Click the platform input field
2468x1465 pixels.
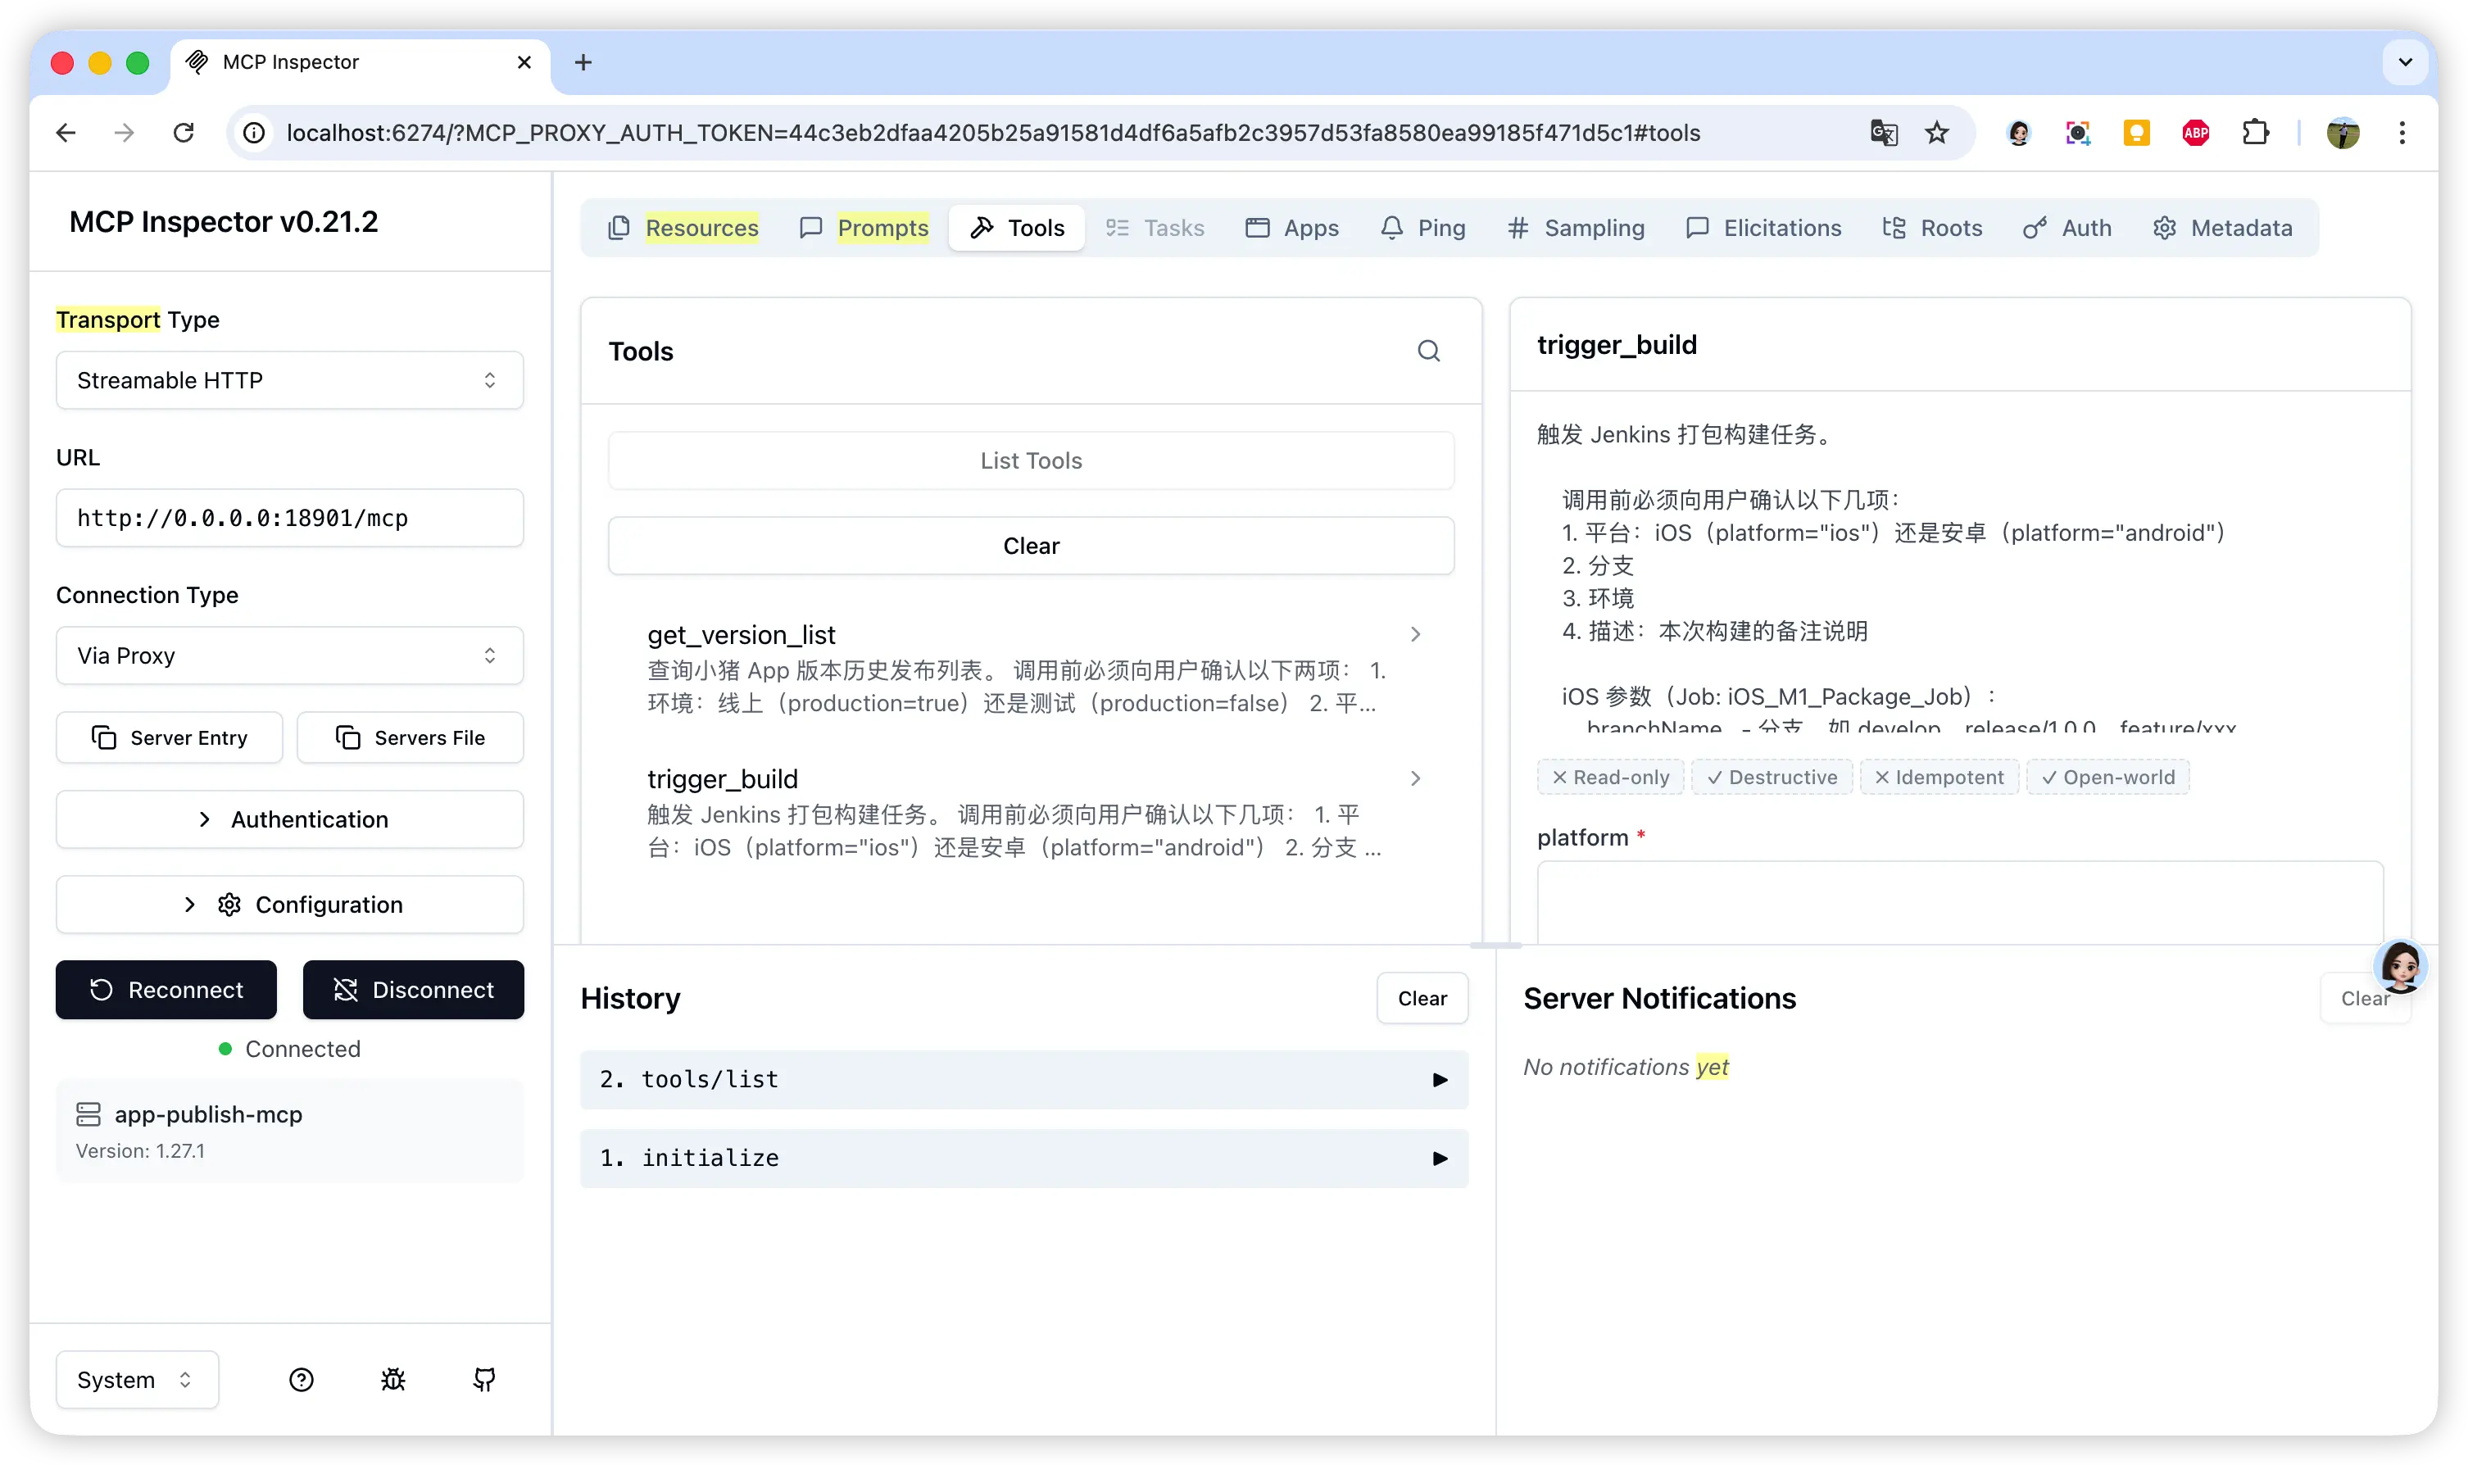click(x=1960, y=902)
